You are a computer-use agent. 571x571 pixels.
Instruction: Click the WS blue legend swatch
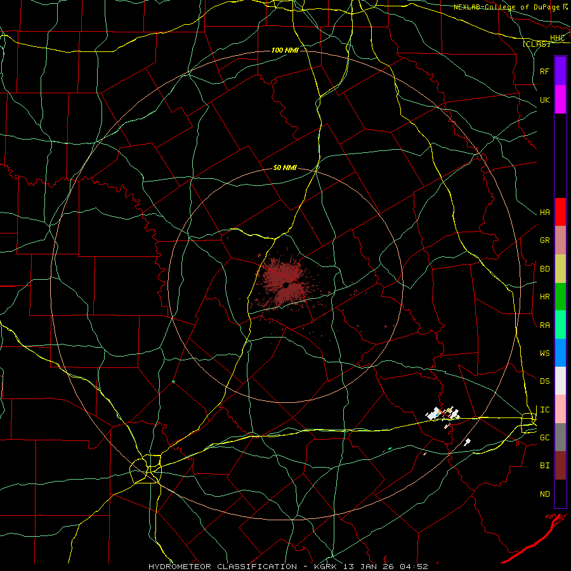pyautogui.click(x=560, y=353)
